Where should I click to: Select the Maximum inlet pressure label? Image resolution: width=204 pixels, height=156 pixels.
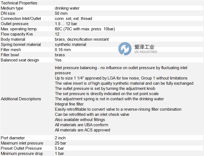coord(22,143)
